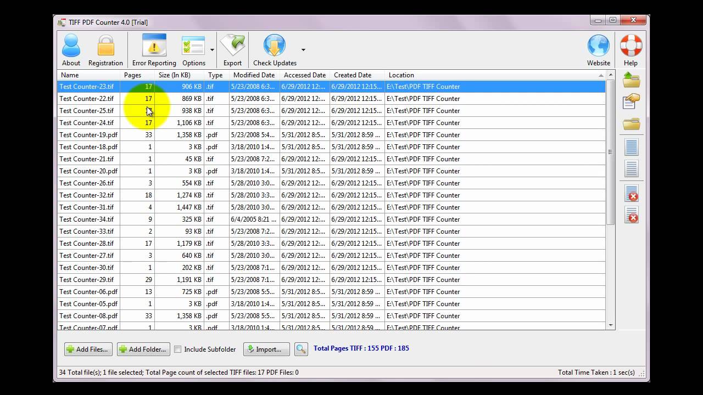Image resolution: width=703 pixels, height=395 pixels.
Task: Sort by the Created Date column header
Action: (357, 75)
